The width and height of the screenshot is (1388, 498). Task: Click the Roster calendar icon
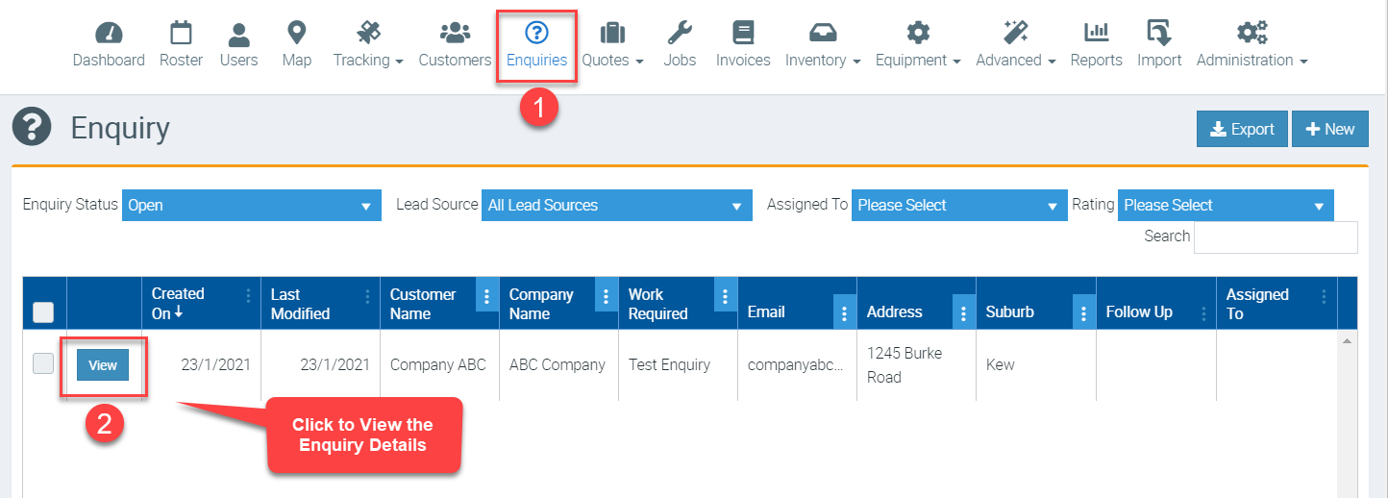(181, 34)
